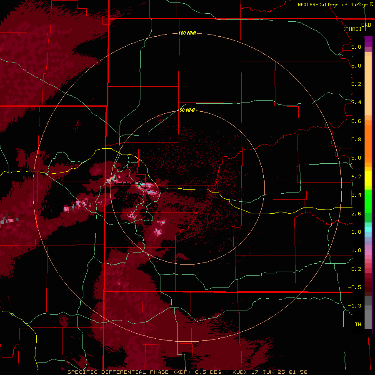This screenshot has height=375, width=375.
Task: Click the 6.6 value on the color scale
Action: tap(356, 121)
